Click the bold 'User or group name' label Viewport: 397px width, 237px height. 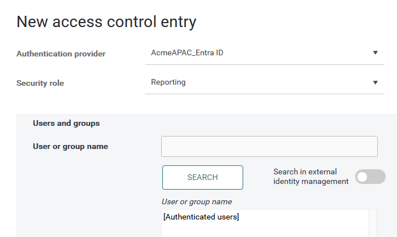pos(71,147)
